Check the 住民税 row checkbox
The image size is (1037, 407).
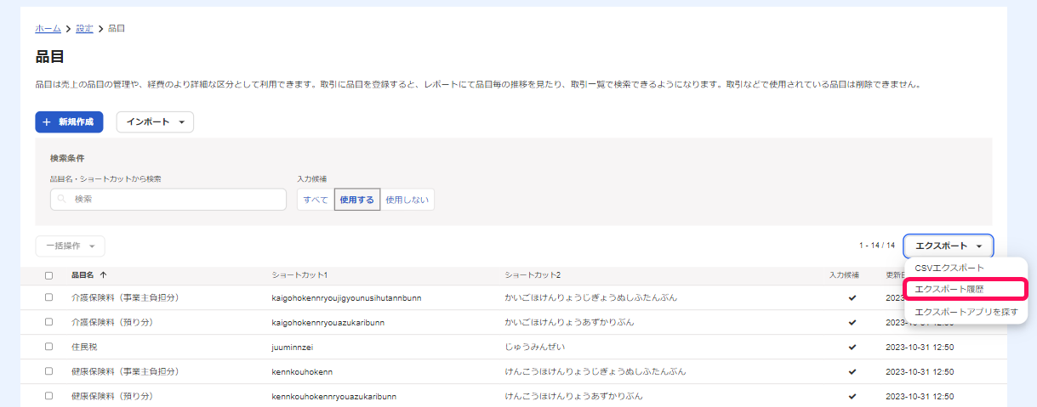click(x=48, y=347)
